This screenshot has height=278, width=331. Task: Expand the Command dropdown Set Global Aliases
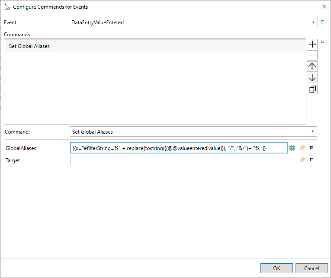pyautogui.click(x=193, y=131)
